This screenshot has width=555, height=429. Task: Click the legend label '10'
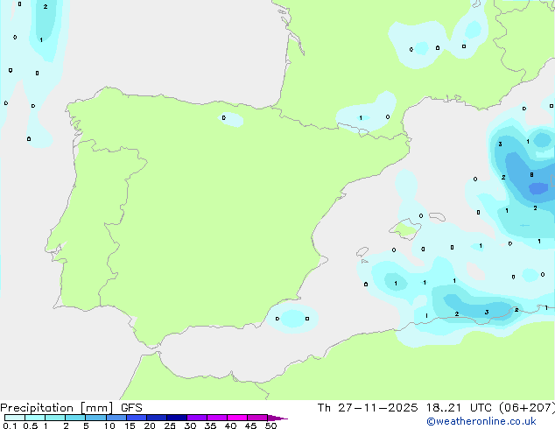109,425
